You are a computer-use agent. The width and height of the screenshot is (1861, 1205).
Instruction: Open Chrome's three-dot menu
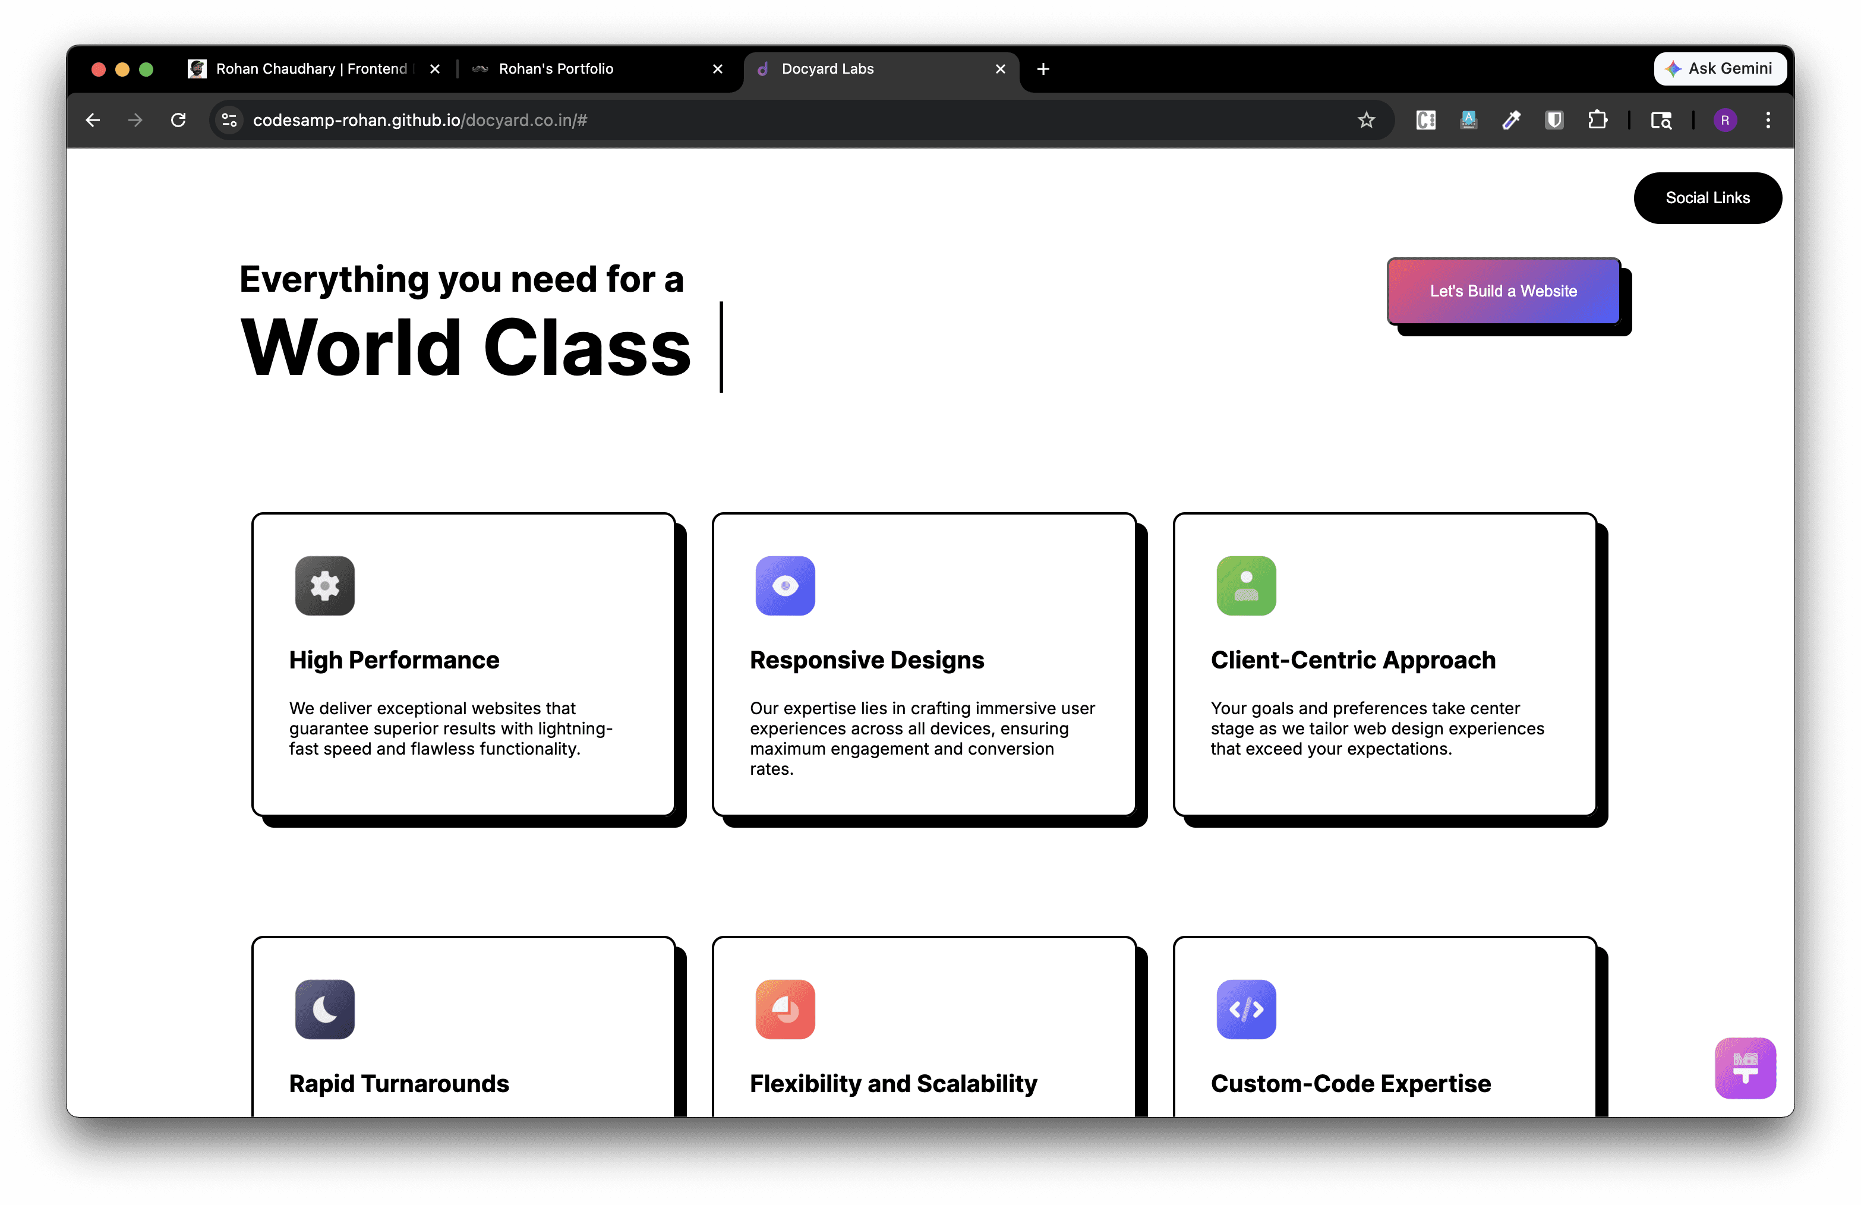click(1768, 119)
